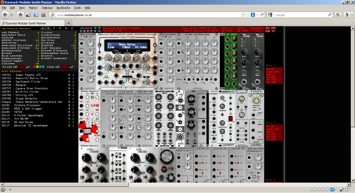The image size is (355, 193).
Task: Open the Bookmarks menu
Action: click(x=63, y=8)
